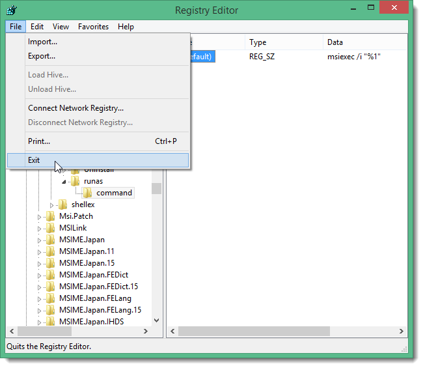Click the Registry Editor title bar icon
Screen dimensions: 423x368
point(12,10)
